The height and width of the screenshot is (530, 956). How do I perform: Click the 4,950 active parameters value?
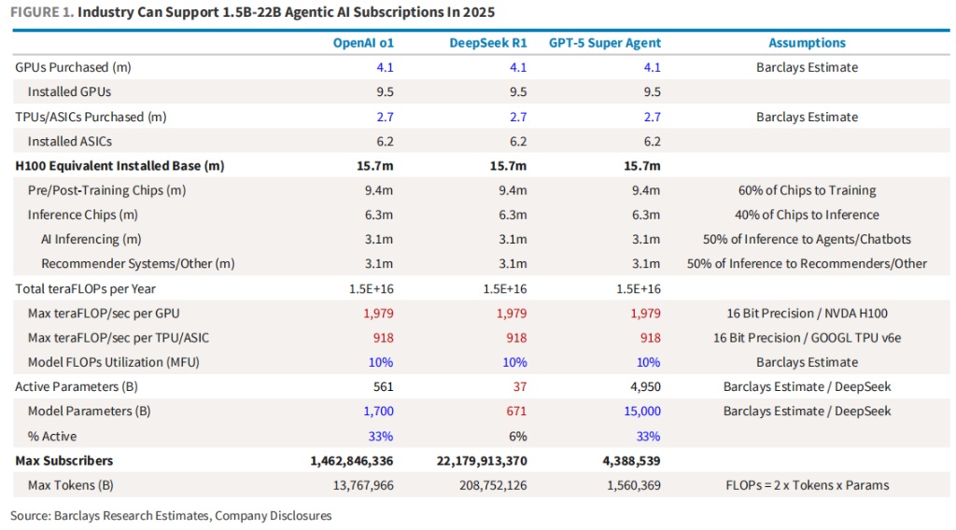click(644, 386)
